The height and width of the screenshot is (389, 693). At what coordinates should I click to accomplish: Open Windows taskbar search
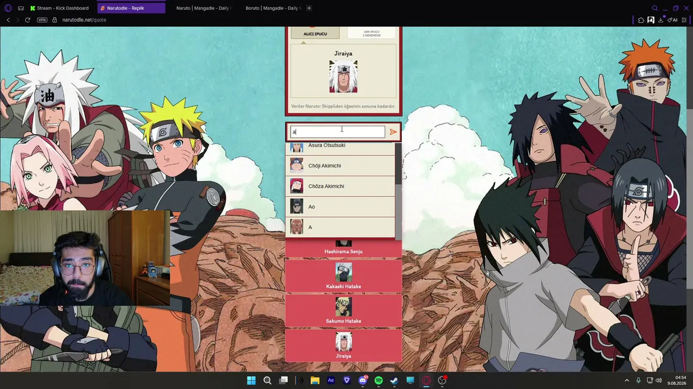[x=267, y=380]
